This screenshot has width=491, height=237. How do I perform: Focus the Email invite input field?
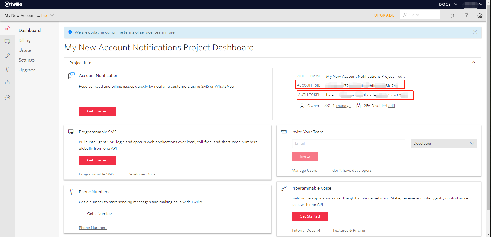point(348,143)
